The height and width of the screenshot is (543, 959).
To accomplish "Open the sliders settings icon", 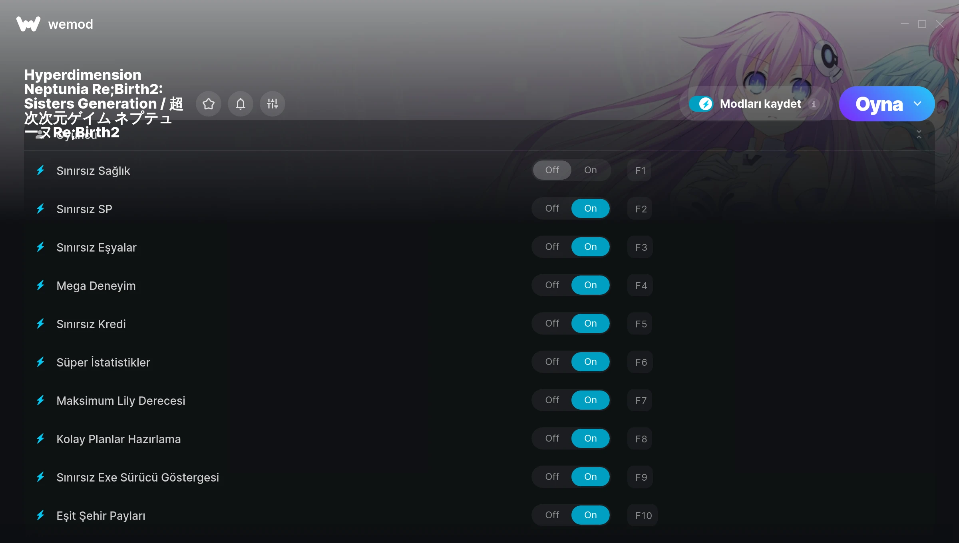I will [x=273, y=104].
